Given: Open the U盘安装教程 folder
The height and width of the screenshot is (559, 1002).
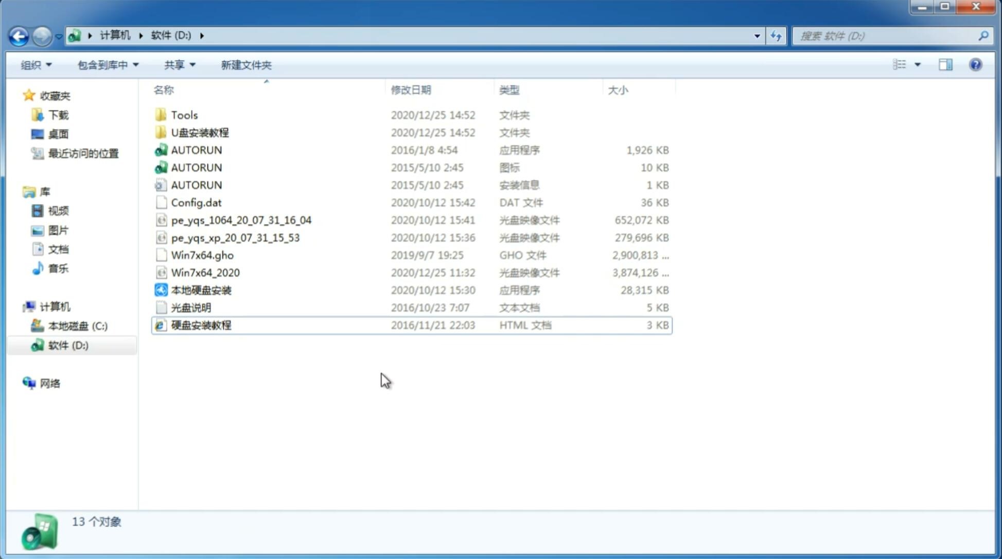Looking at the screenshot, I should coord(200,133).
